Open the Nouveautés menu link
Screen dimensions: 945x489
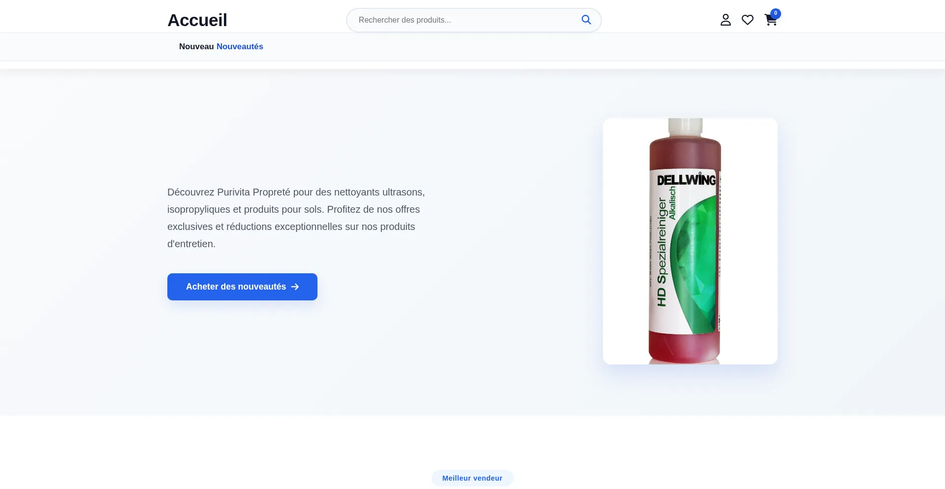click(x=240, y=46)
